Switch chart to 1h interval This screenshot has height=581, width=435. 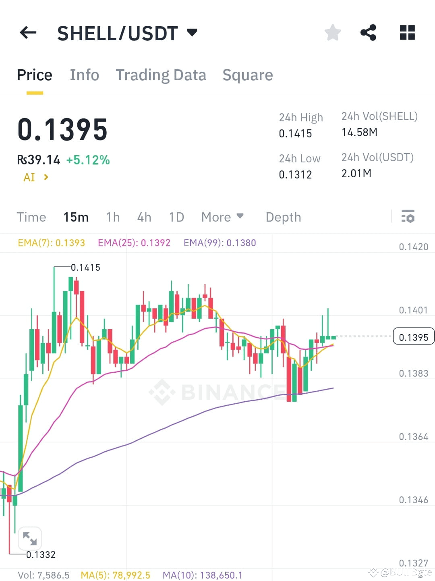tap(113, 217)
